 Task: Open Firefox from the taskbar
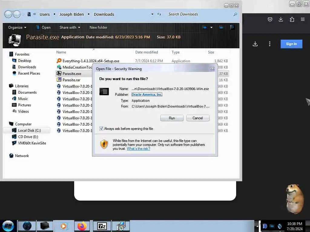(x=82, y=226)
